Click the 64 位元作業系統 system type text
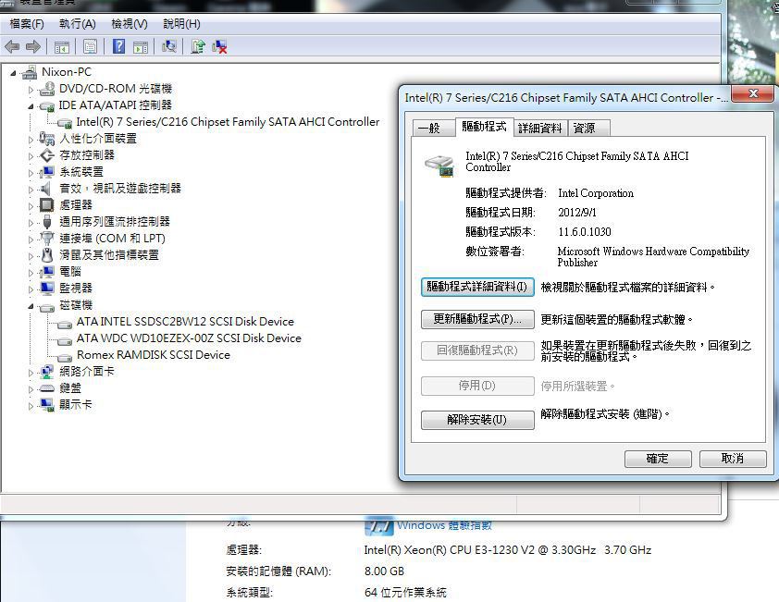The image size is (779, 602). [405, 593]
